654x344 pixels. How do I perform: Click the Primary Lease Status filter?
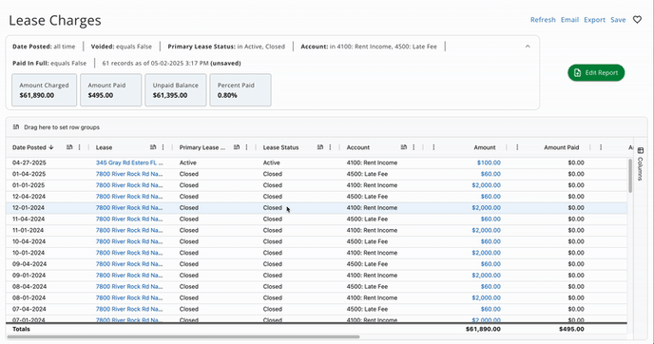click(226, 47)
